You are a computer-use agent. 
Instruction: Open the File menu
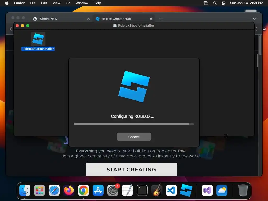click(x=33, y=3)
